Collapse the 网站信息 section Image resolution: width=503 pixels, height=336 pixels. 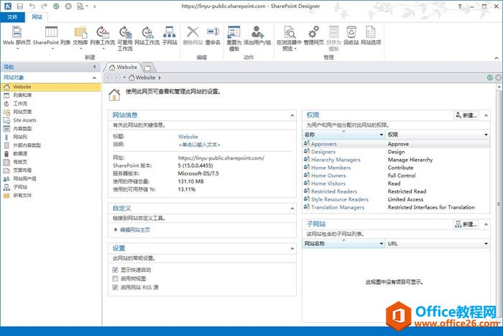point(292,114)
